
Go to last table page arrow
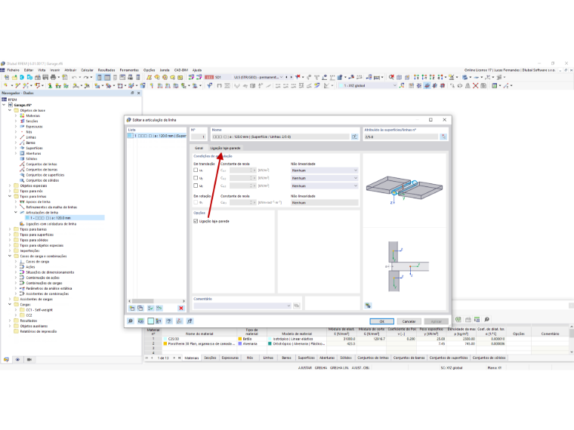coord(180,358)
